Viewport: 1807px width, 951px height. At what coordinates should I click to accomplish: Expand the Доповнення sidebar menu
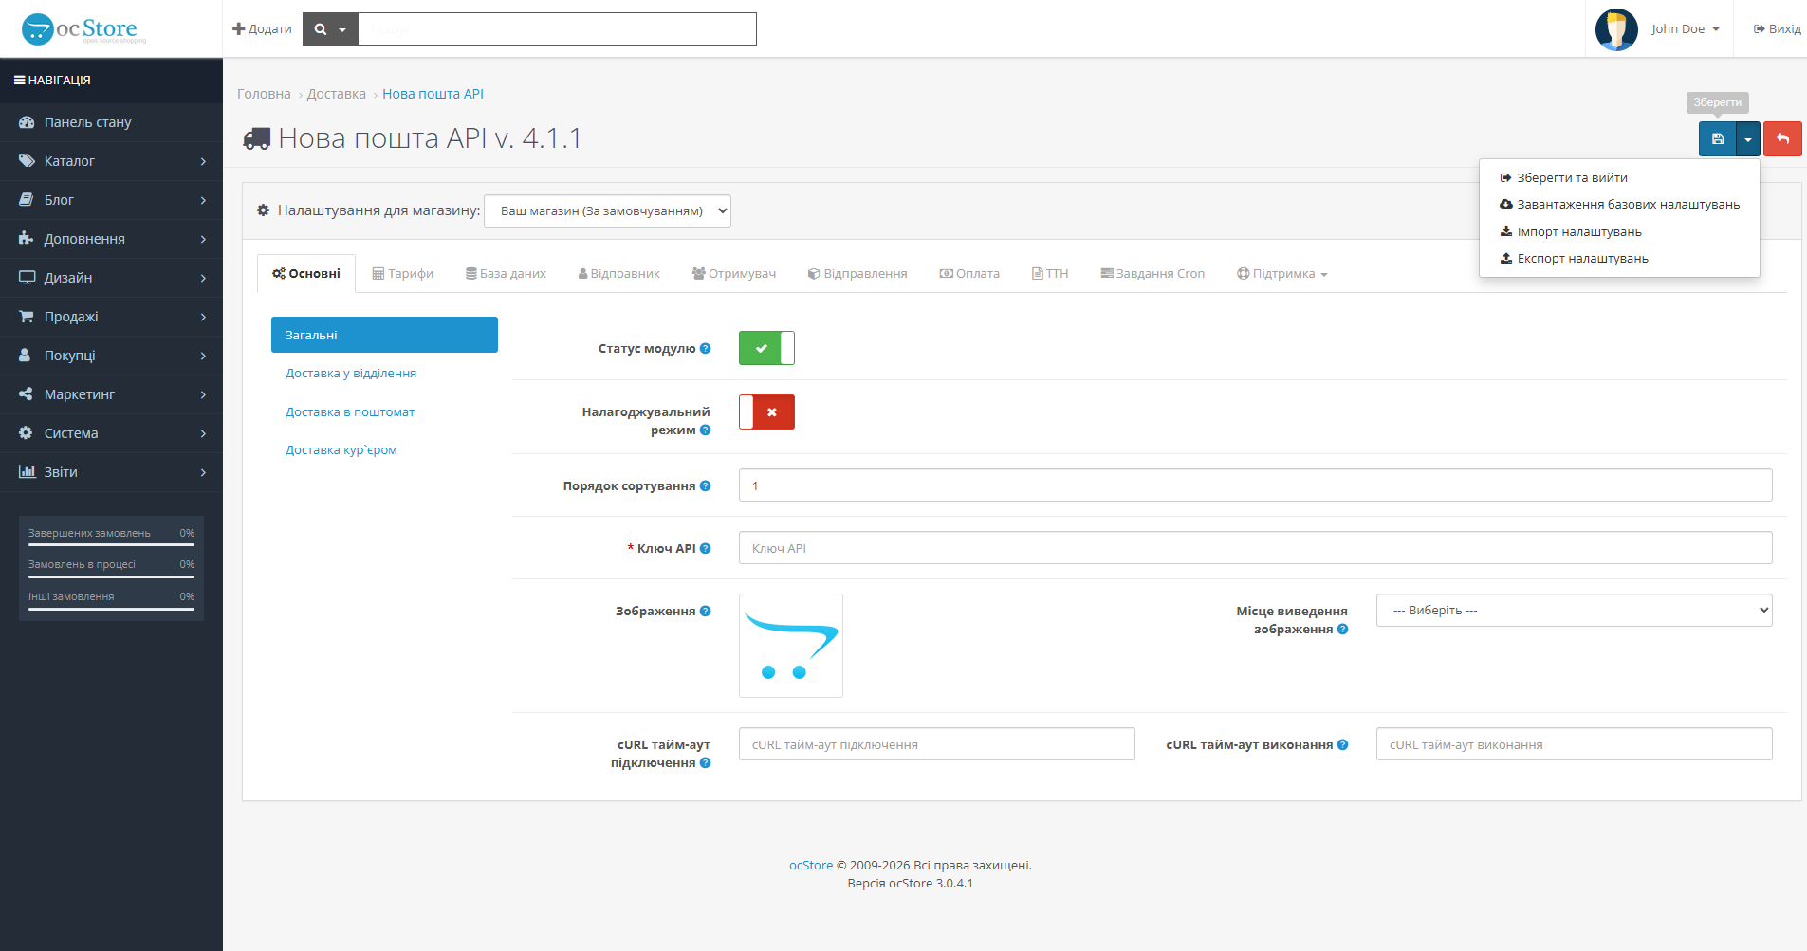pos(111,239)
